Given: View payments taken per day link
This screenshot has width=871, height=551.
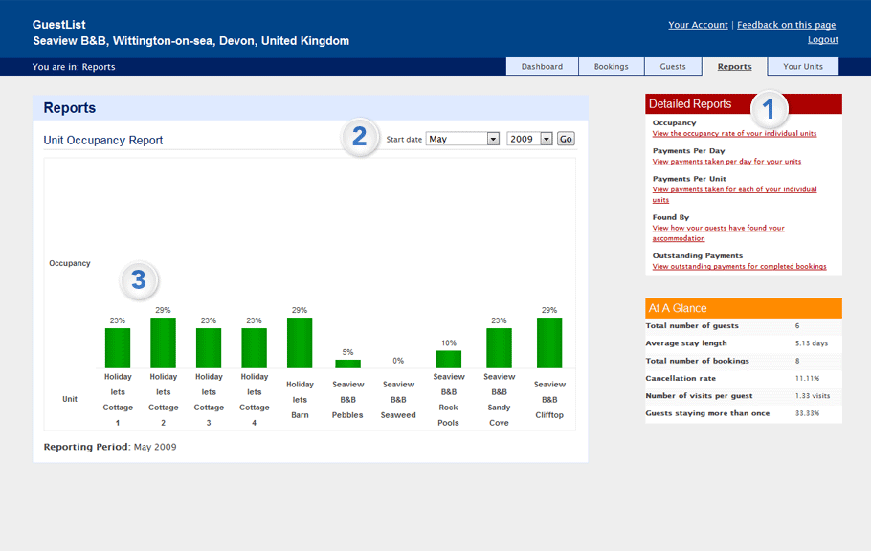Looking at the screenshot, I should pos(726,162).
